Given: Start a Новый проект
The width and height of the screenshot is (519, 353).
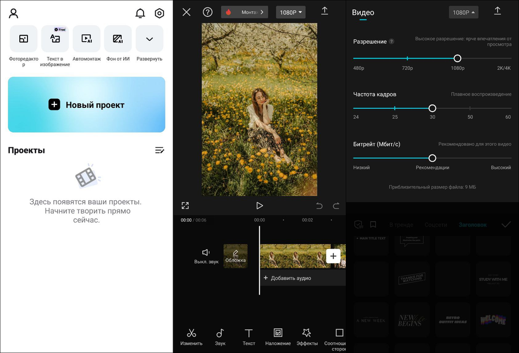Looking at the screenshot, I should click(x=86, y=104).
